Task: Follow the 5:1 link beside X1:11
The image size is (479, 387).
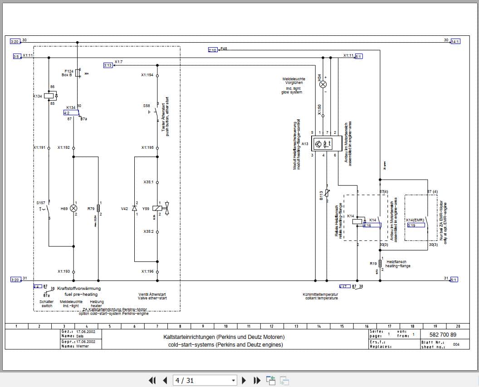Action: (x=359, y=57)
